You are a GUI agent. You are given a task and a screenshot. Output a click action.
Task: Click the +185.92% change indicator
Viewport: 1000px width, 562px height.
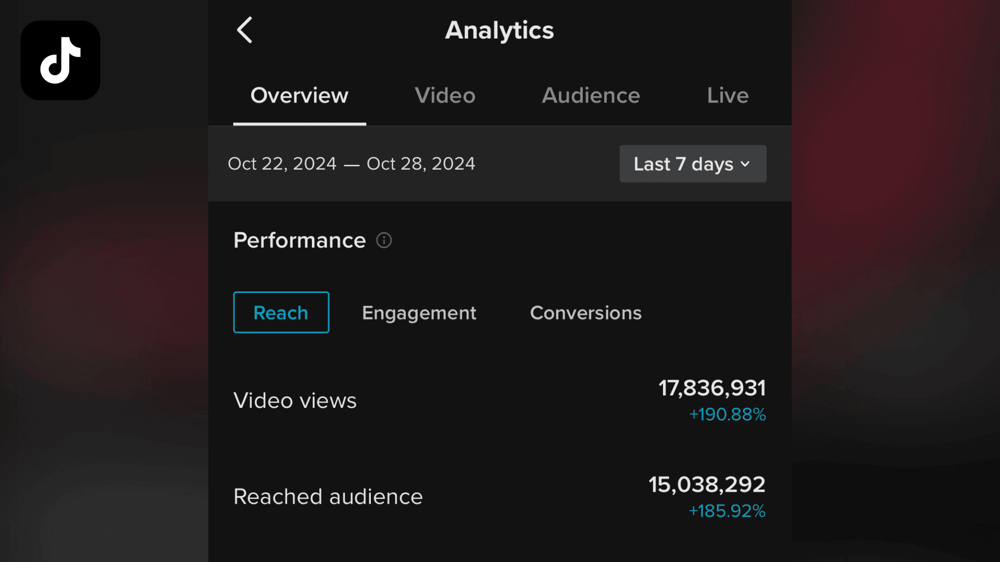(x=727, y=511)
